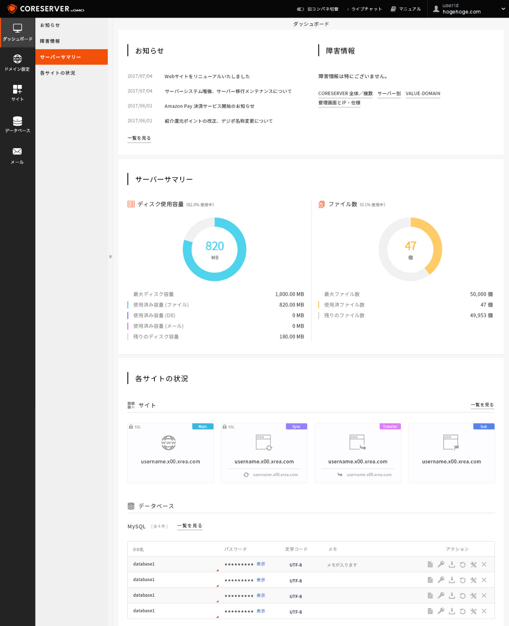Click key icon in first database row
The image size is (509, 626).
[441, 564]
